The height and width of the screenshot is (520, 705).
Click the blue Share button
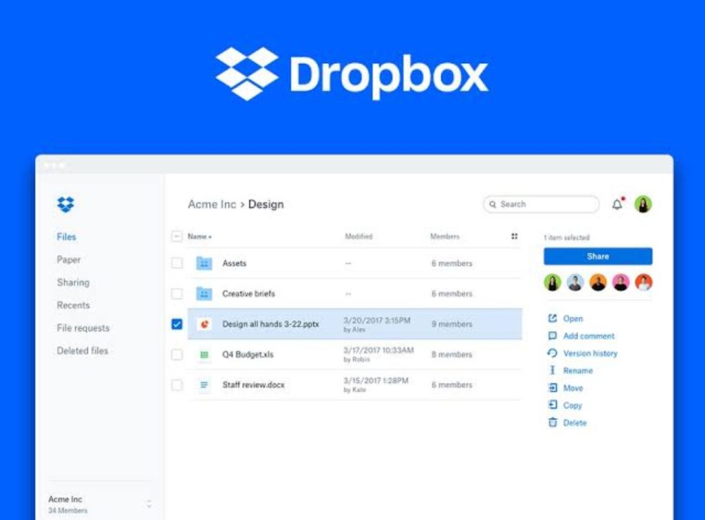[x=598, y=256]
